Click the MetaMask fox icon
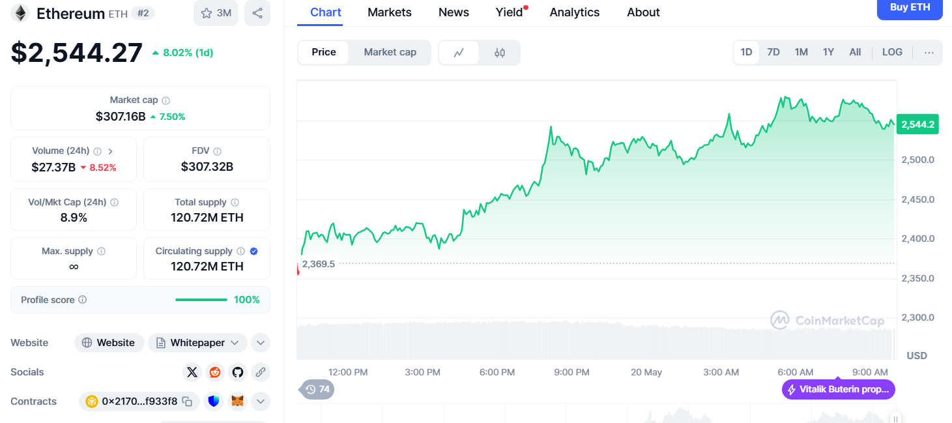This screenshot has height=423, width=952. click(238, 401)
